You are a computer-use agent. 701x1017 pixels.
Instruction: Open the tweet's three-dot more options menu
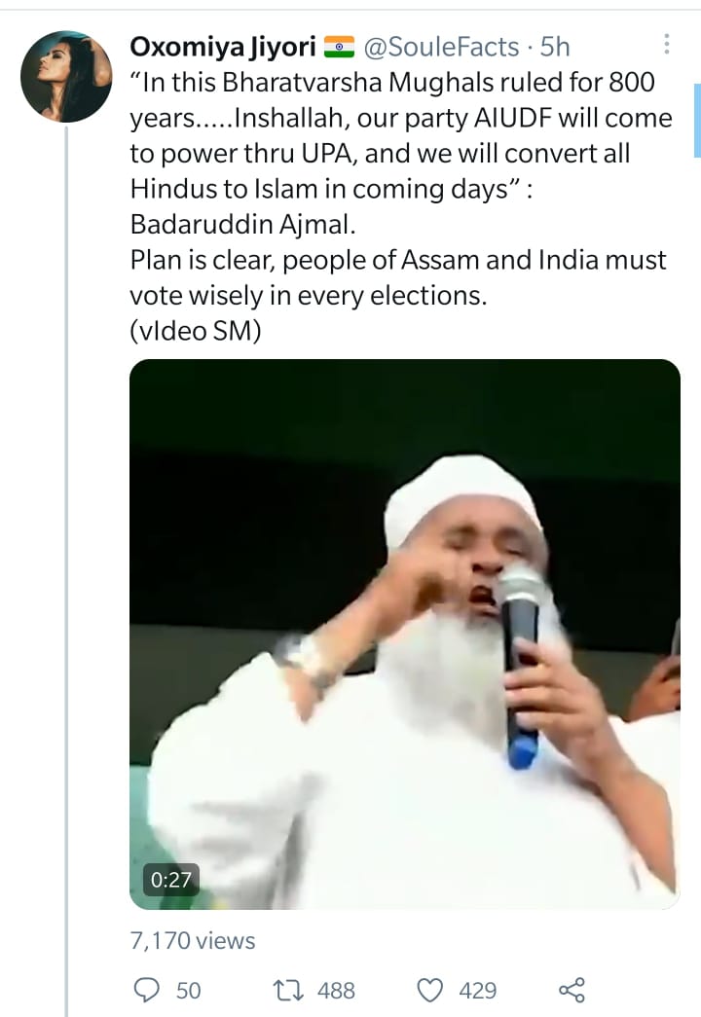pyautogui.click(x=666, y=44)
